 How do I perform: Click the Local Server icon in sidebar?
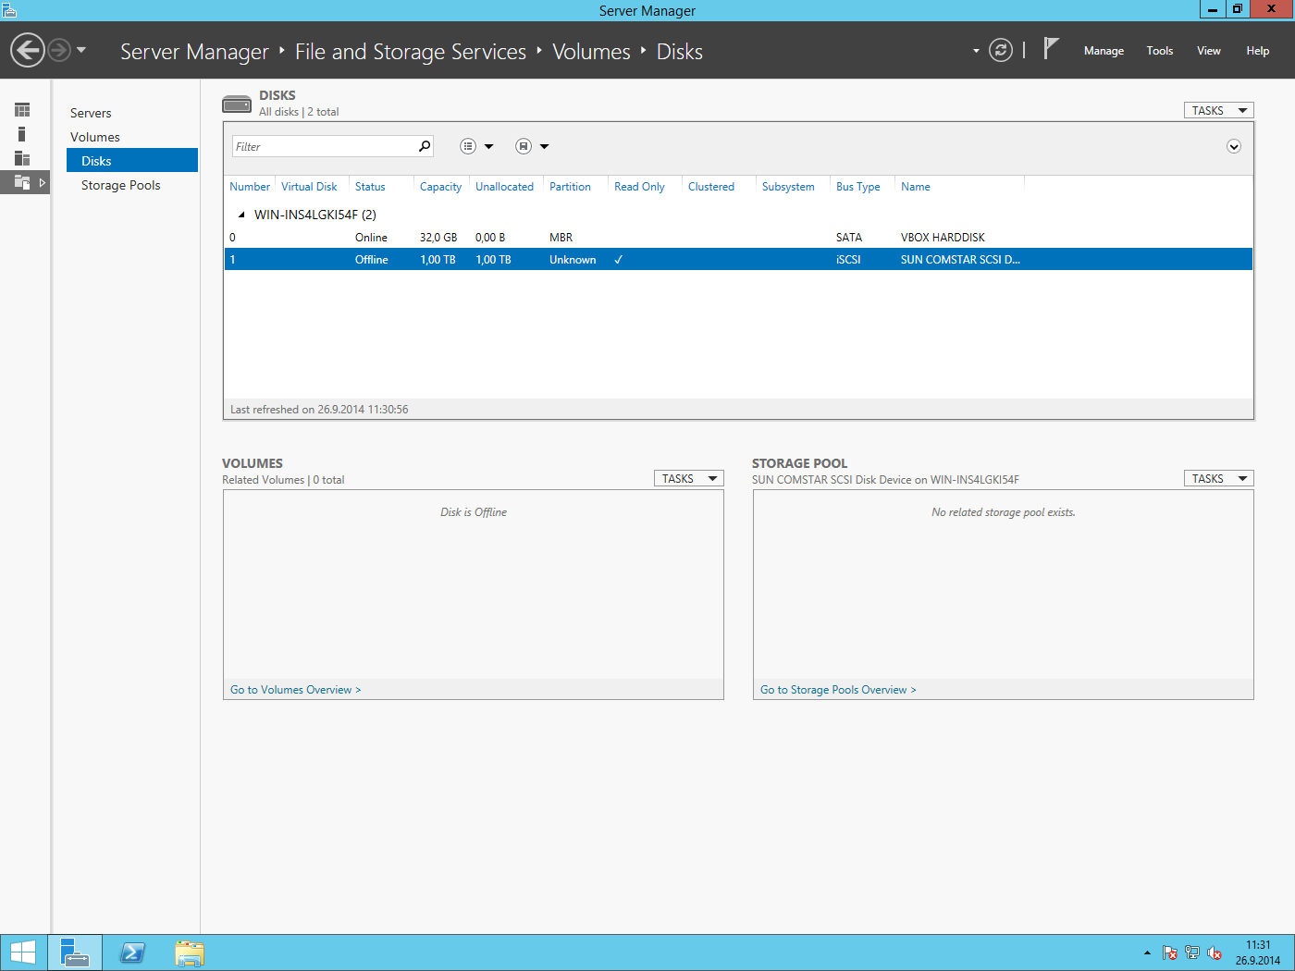[x=22, y=134]
